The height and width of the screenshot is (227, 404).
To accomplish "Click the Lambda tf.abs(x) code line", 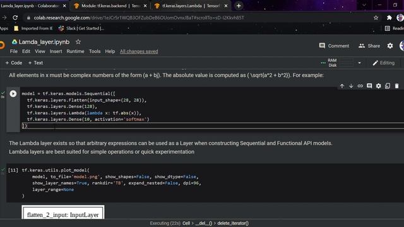I will [x=84, y=113].
